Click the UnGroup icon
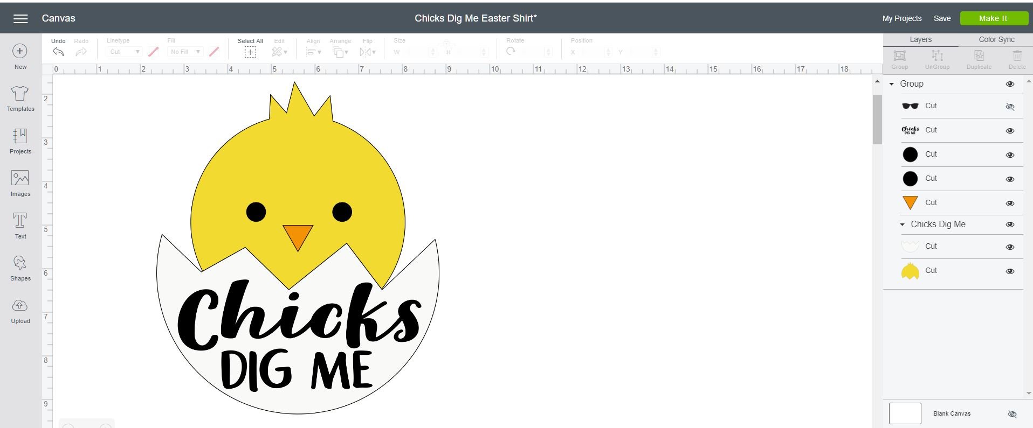 (x=937, y=55)
